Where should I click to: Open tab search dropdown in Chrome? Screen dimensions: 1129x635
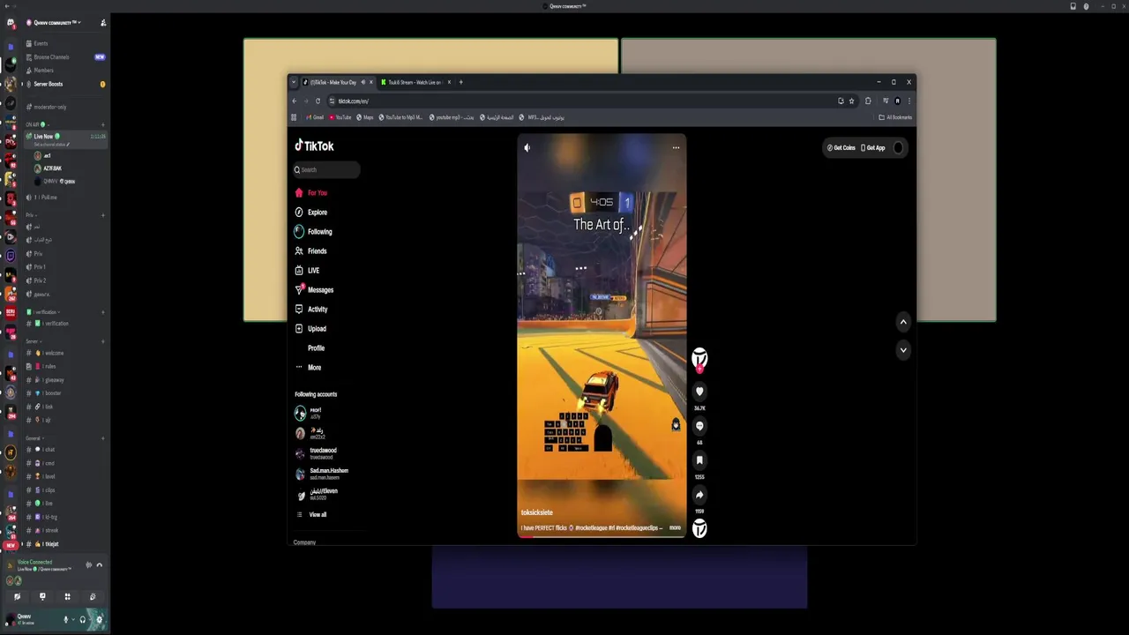(x=294, y=82)
